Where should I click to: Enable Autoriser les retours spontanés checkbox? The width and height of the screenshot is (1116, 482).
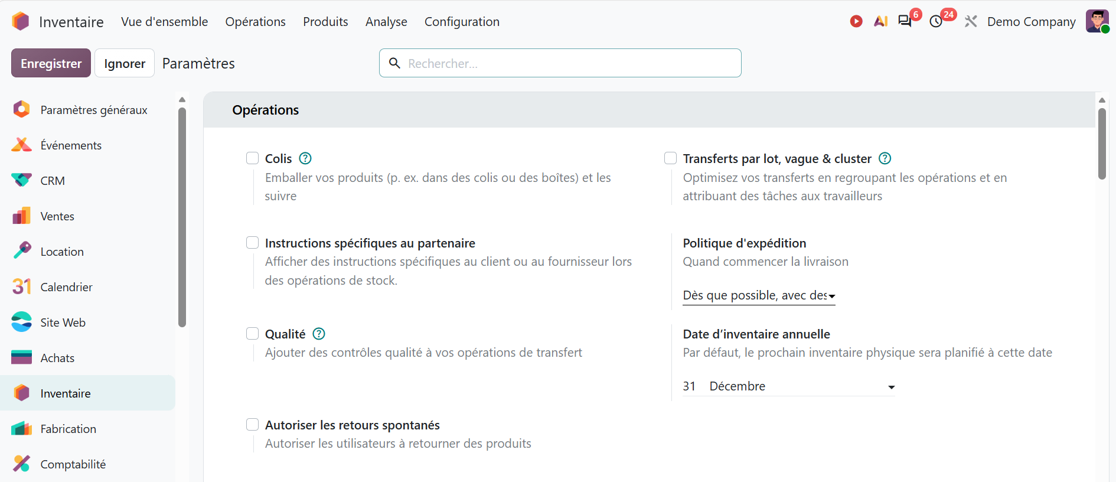pos(253,425)
